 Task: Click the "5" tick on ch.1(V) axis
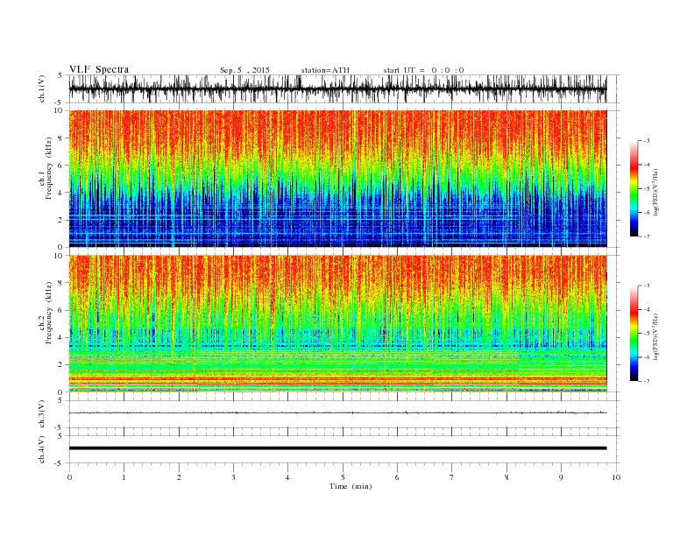pos(60,75)
